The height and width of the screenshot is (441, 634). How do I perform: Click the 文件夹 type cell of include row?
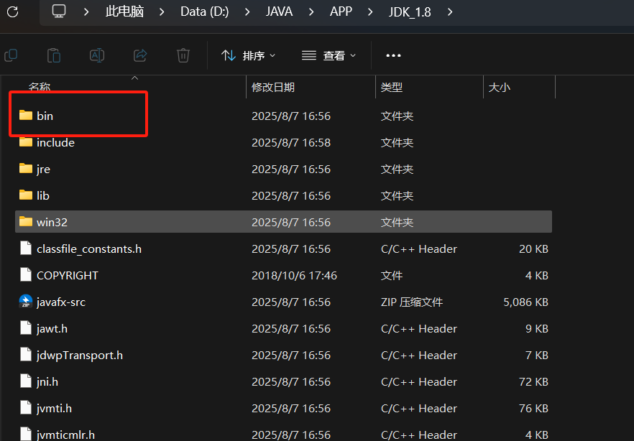coord(397,142)
